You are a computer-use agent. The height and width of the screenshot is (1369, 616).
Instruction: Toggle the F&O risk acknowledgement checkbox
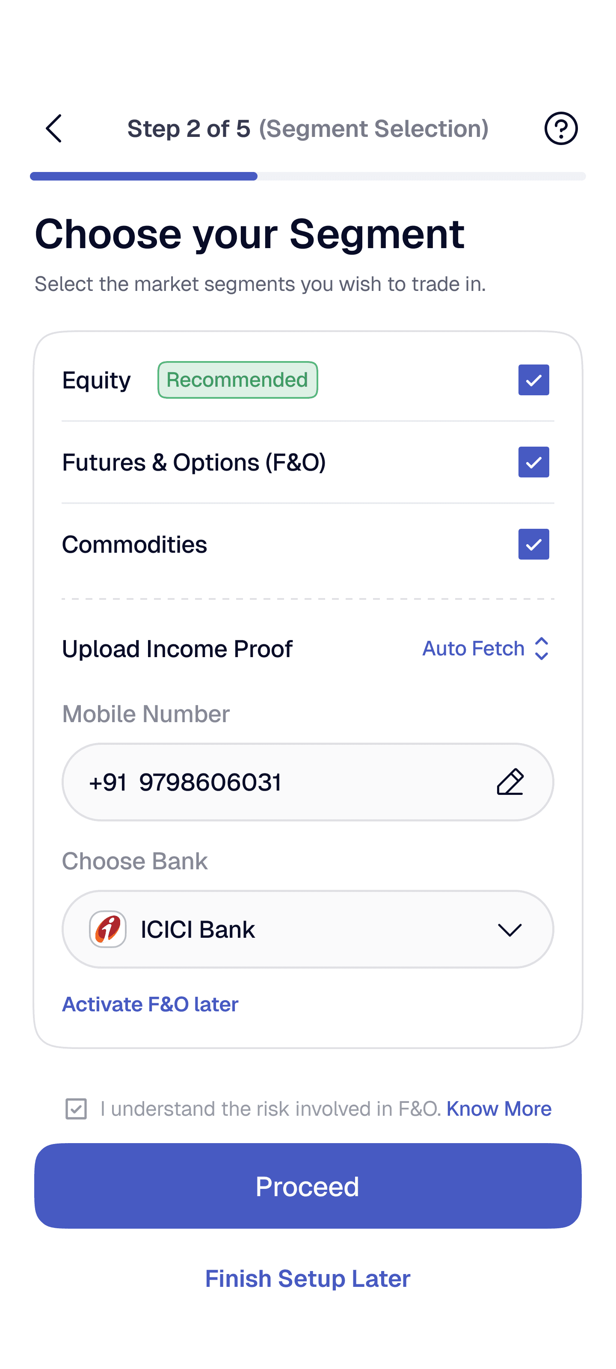tap(76, 1109)
